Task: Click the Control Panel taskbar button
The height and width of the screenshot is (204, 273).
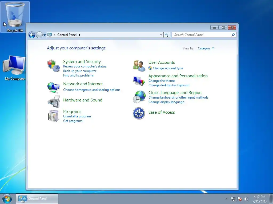Action: [x=37, y=199]
